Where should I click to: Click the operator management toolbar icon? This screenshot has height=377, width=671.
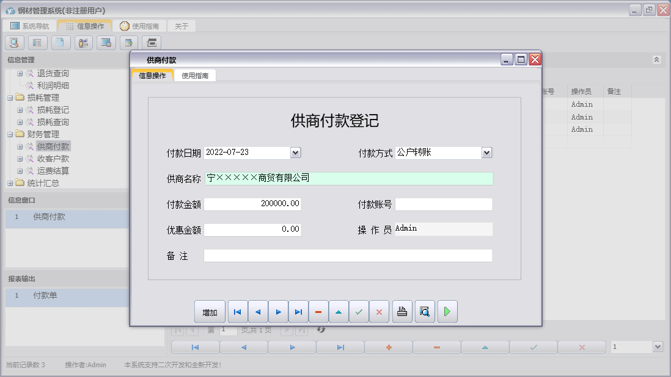tap(82, 43)
